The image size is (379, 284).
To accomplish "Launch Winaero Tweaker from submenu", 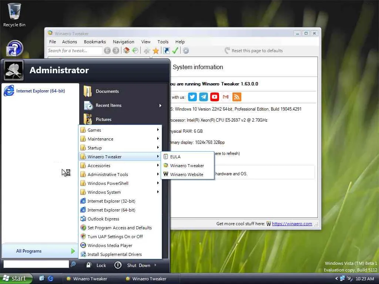I will pyautogui.click(x=187, y=165).
